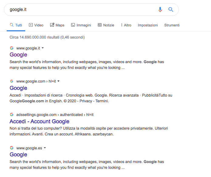Click the www.google.it URL text
The image size is (211, 177).
point(28,48)
